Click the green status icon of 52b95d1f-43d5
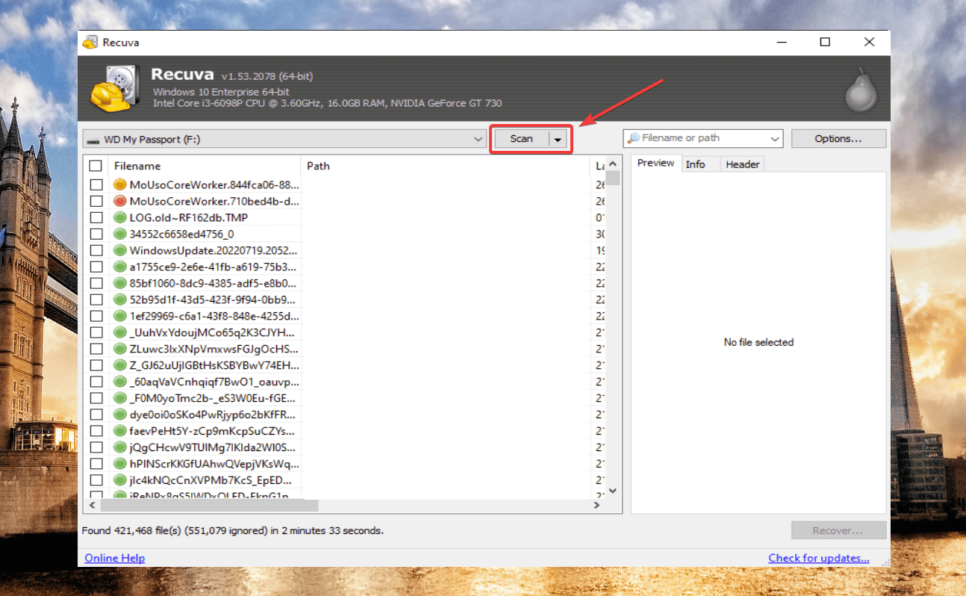 pos(119,299)
